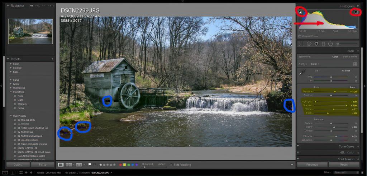Image resolution: width=367 pixels, height=176 pixels.
Task: Switch to Loupe view in the toolbar
Action: (x=61, y=165)
